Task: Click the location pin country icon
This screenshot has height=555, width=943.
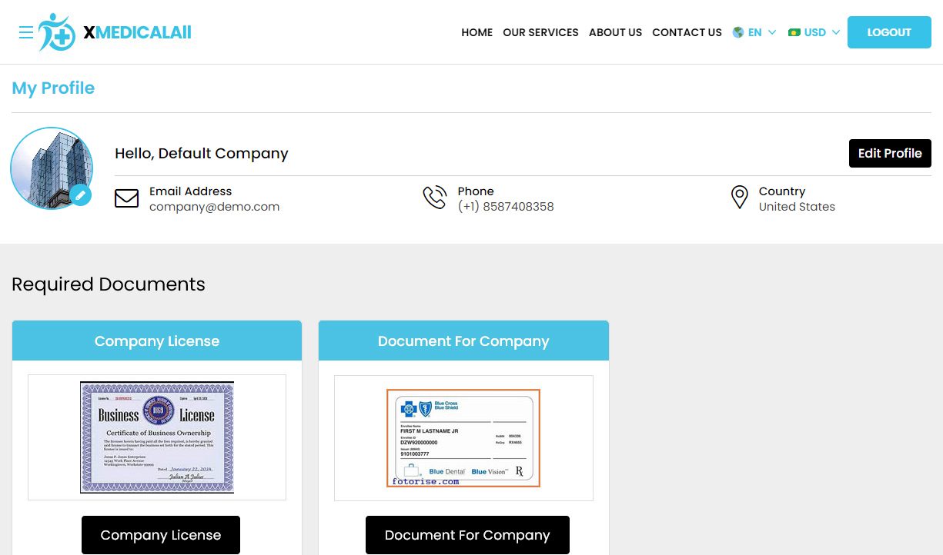Action: click(739, 198)
